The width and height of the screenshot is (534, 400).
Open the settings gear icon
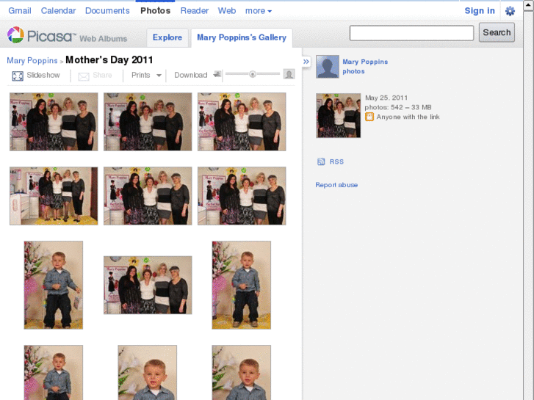click(x=510, y=11)
